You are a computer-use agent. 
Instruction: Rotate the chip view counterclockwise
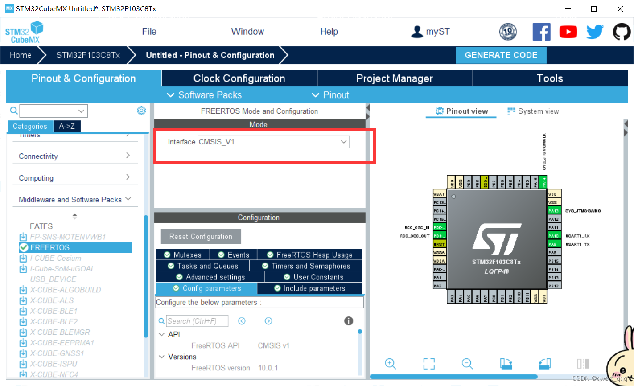[544, 364]
